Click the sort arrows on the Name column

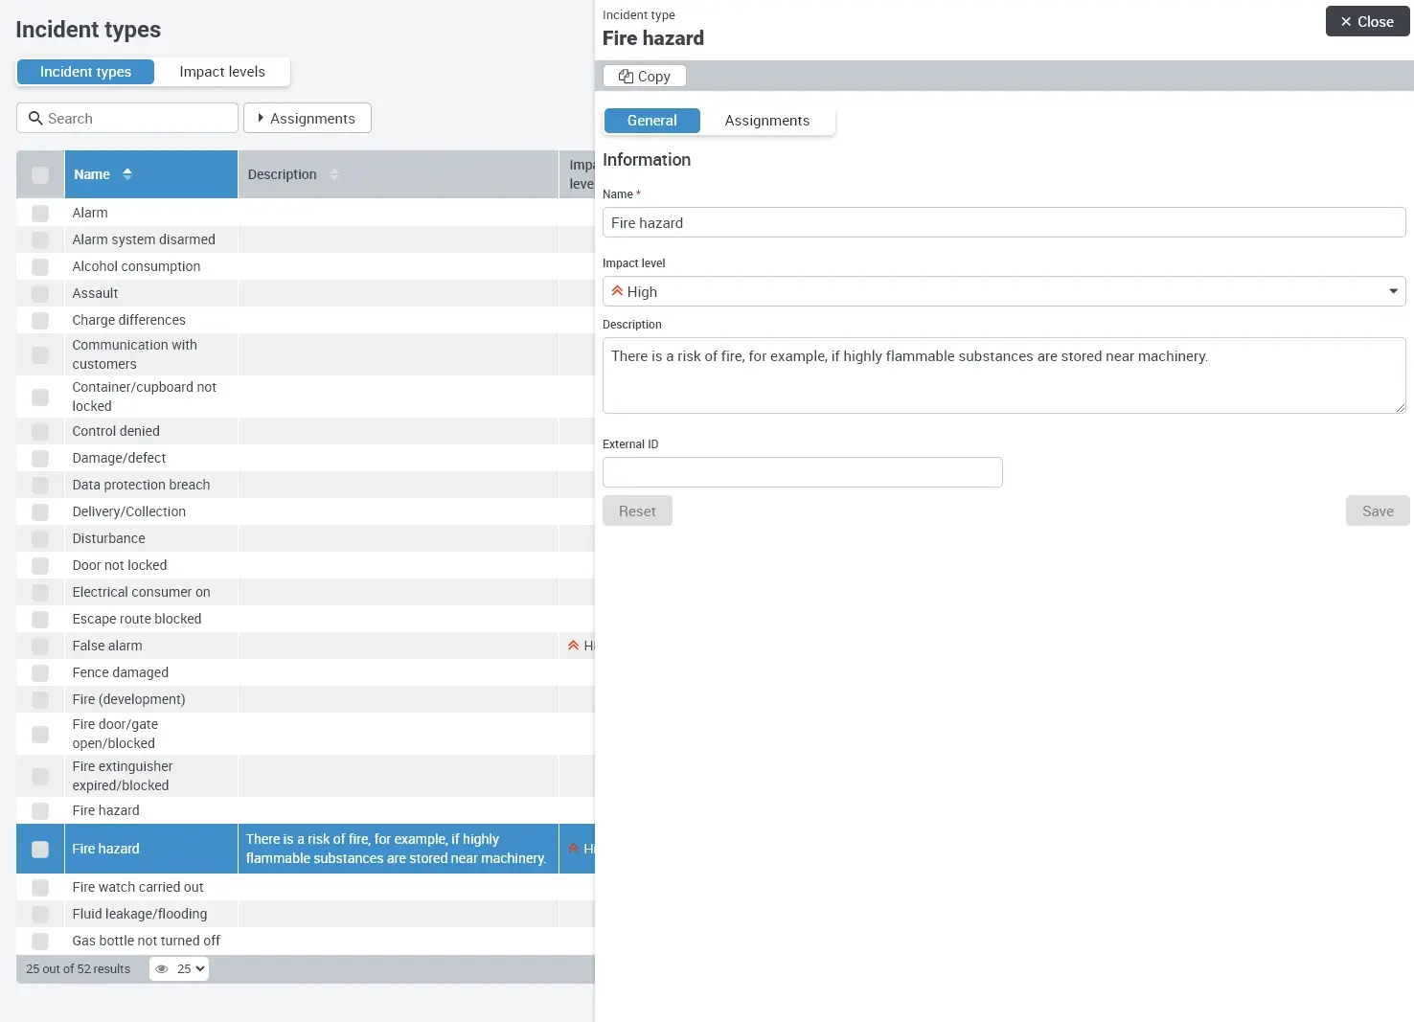(126, 174)
